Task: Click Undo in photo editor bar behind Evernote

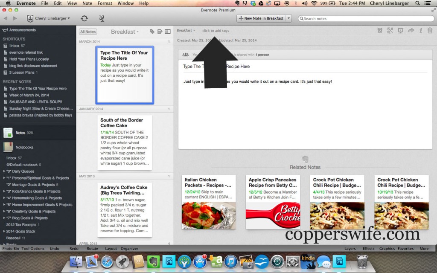Action: [x=54, y=249]
